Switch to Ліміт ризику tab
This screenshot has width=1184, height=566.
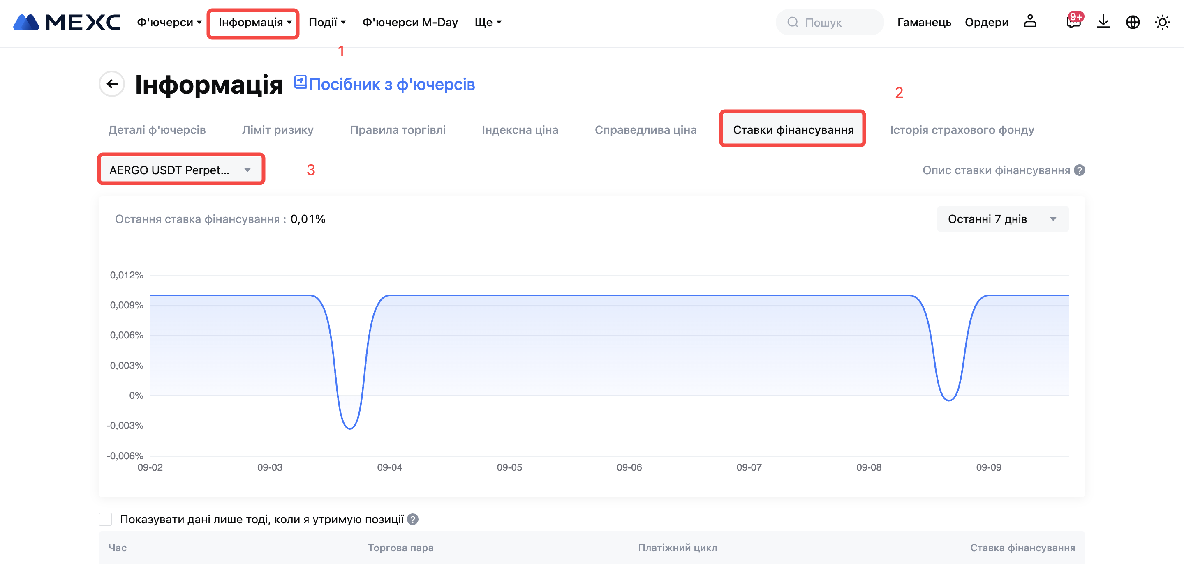[277, 130]
